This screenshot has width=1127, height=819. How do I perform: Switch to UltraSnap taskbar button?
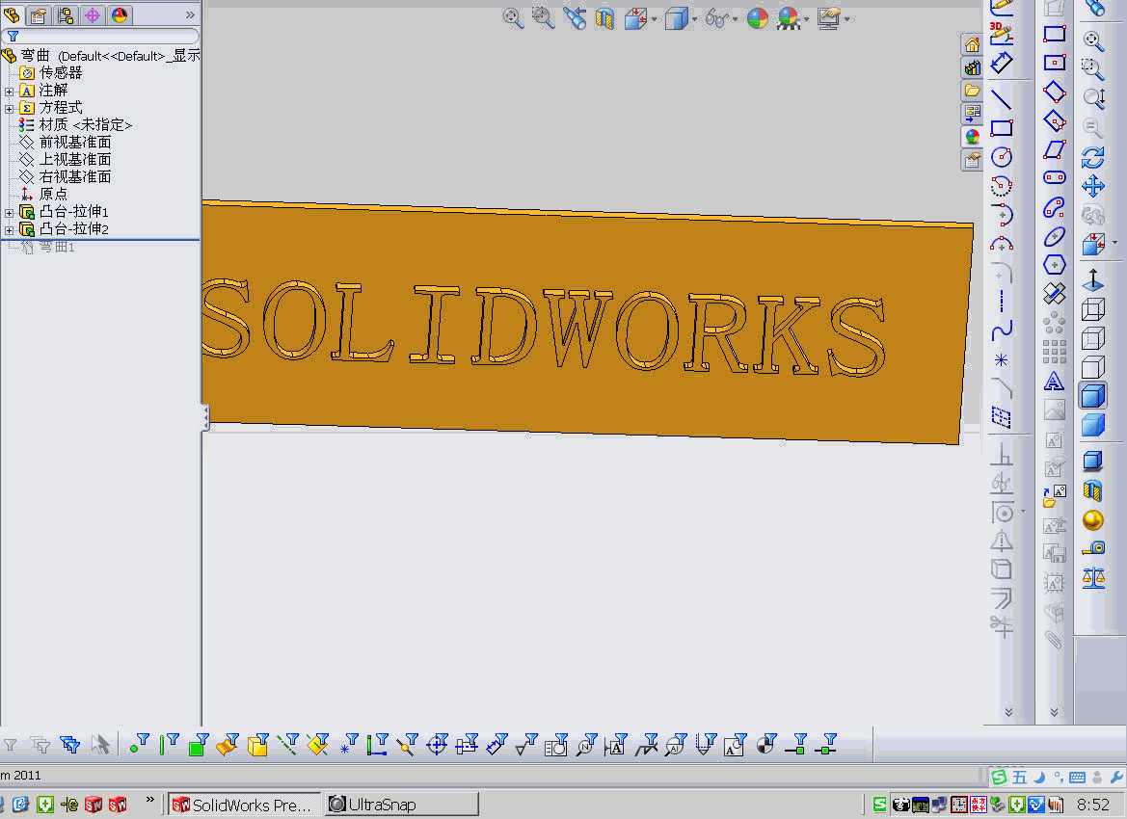click(402, 805)
